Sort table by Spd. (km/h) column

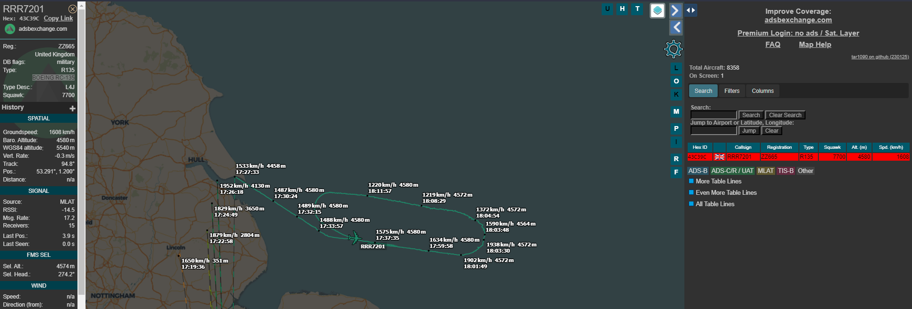[x=891, y=147]
